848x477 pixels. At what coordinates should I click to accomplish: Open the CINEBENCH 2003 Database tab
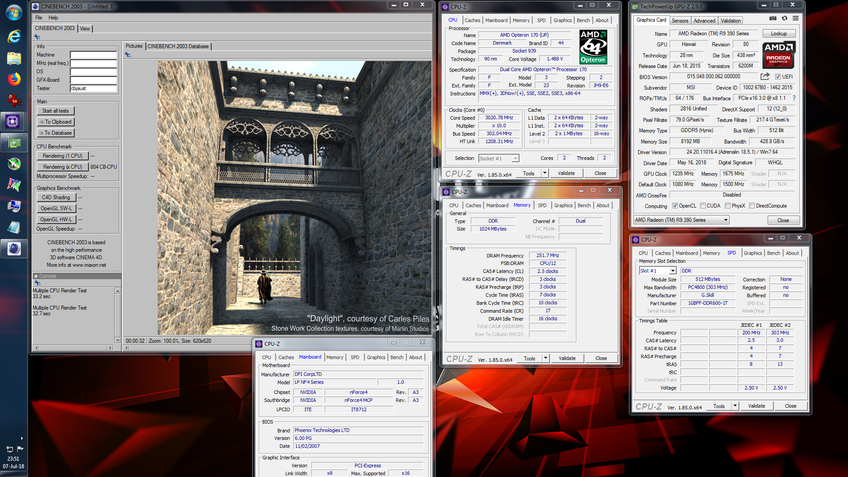click(178, 46)
